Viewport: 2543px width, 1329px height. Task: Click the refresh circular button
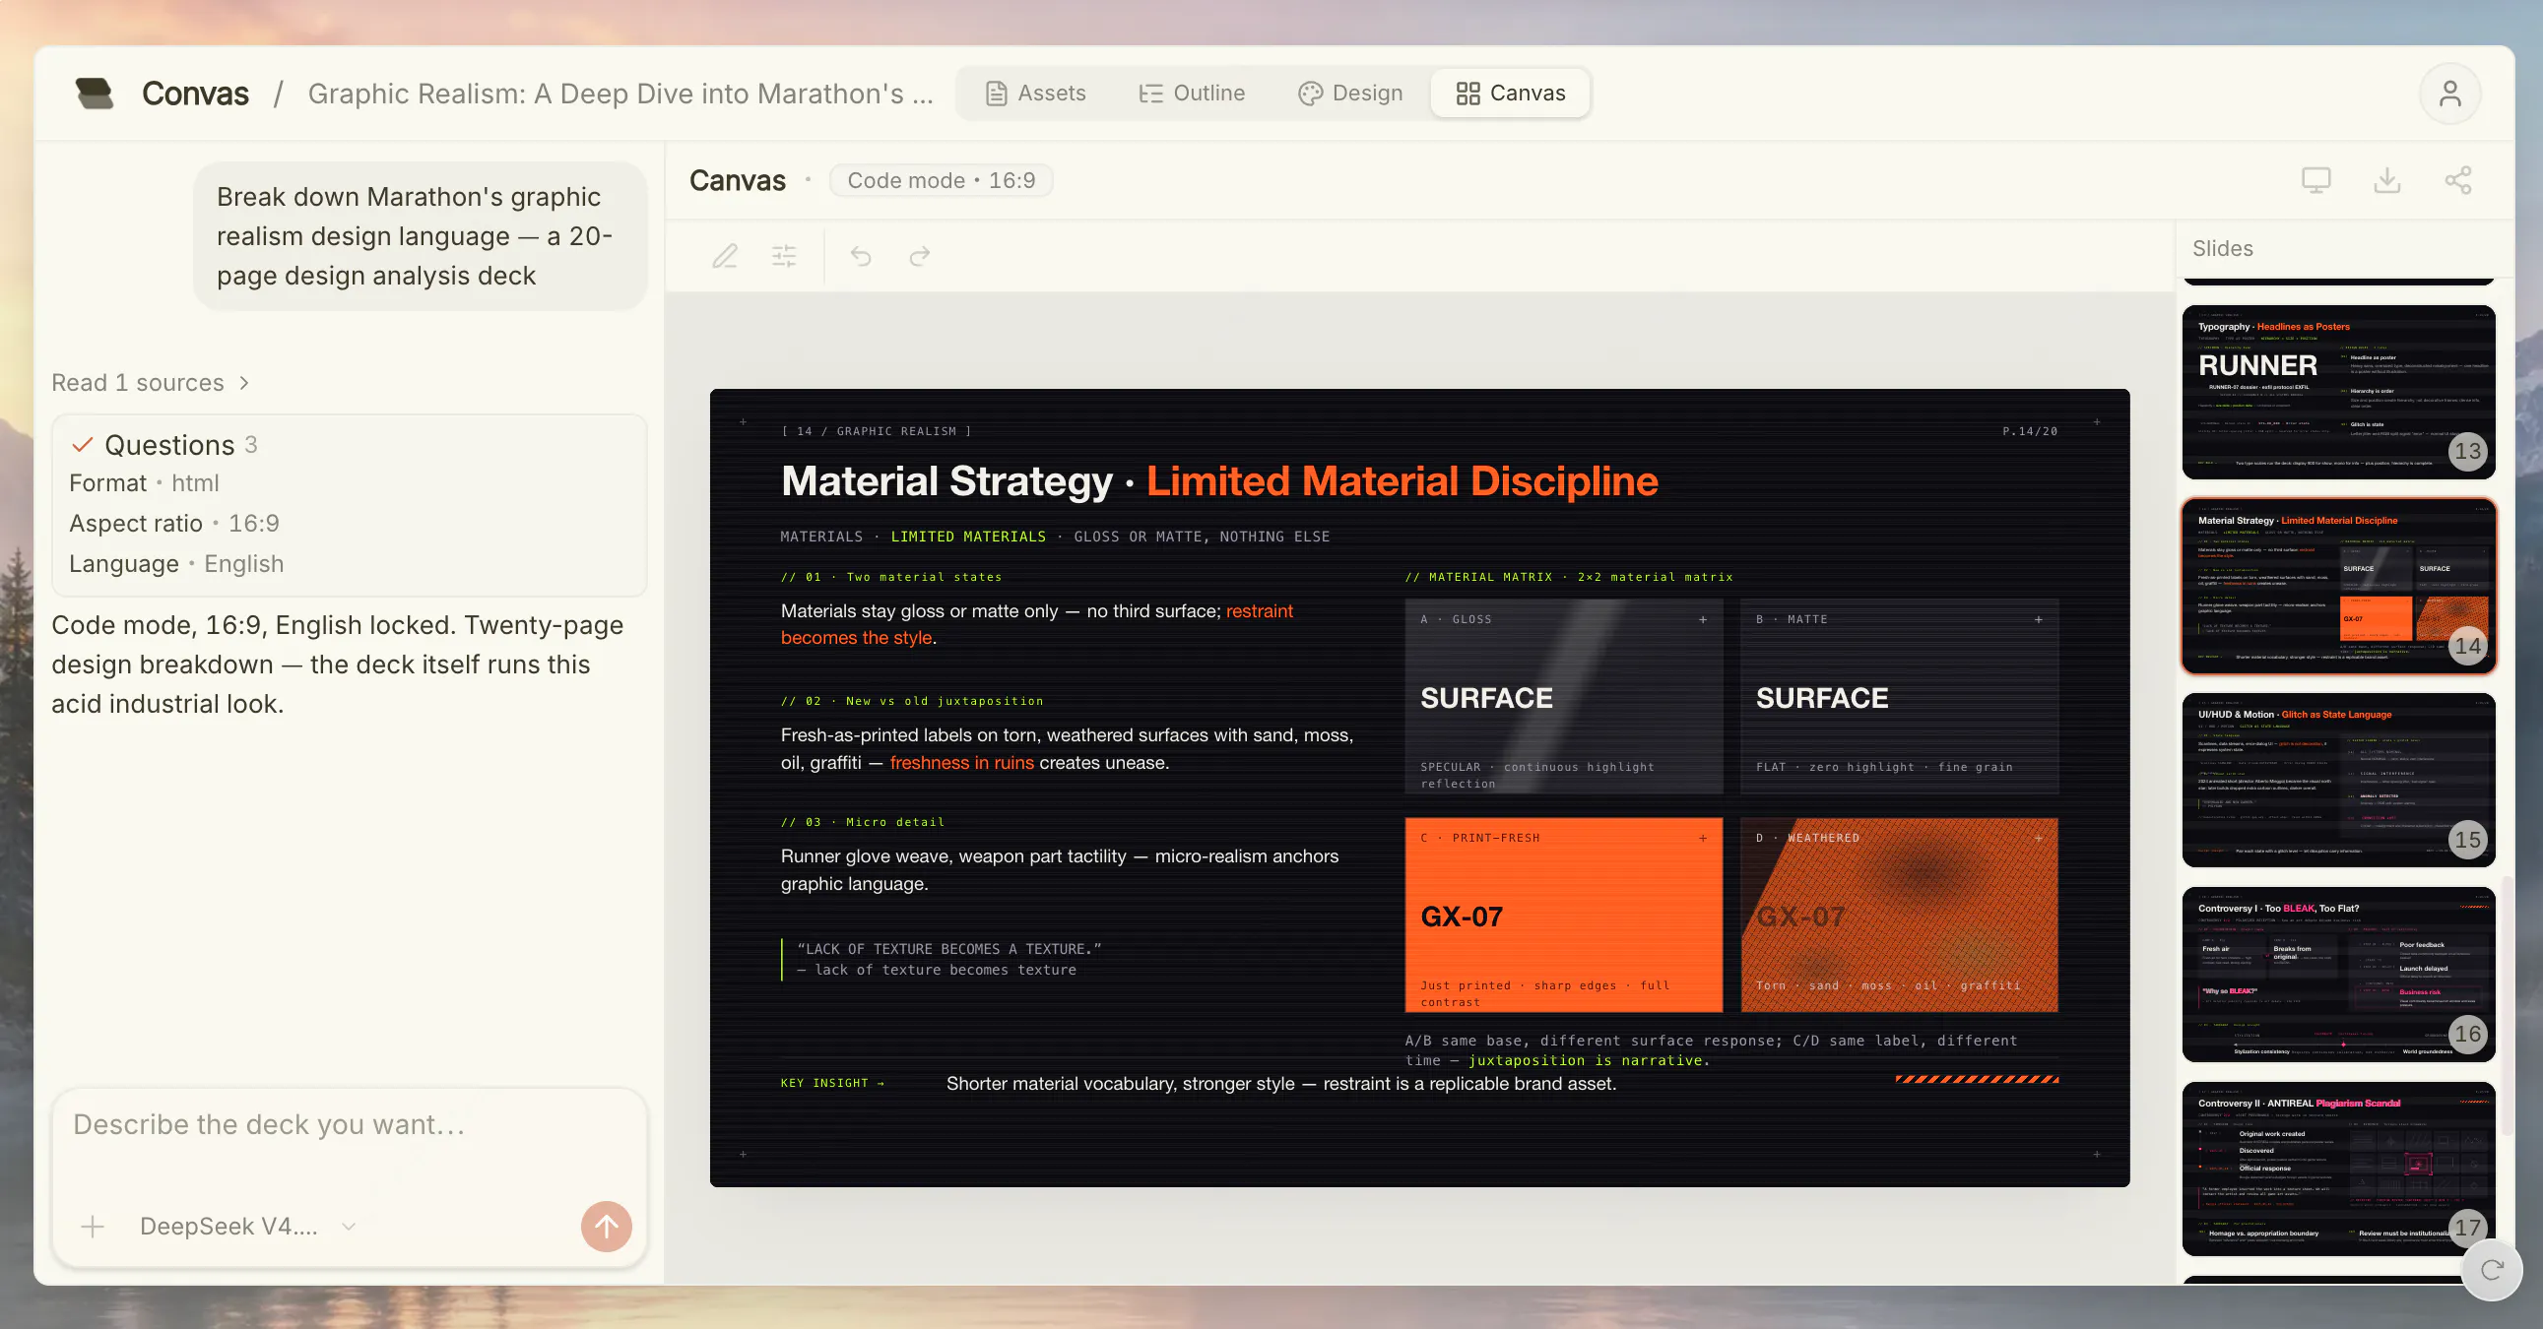2492,1270
